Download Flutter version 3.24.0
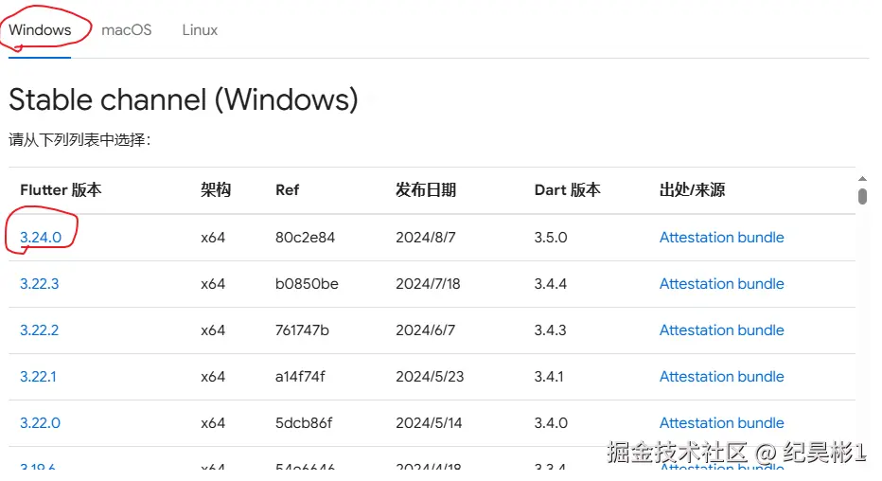This screenshot has height=481, width=882. pos(41,237)
